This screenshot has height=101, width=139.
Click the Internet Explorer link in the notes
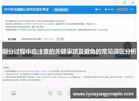29,71
